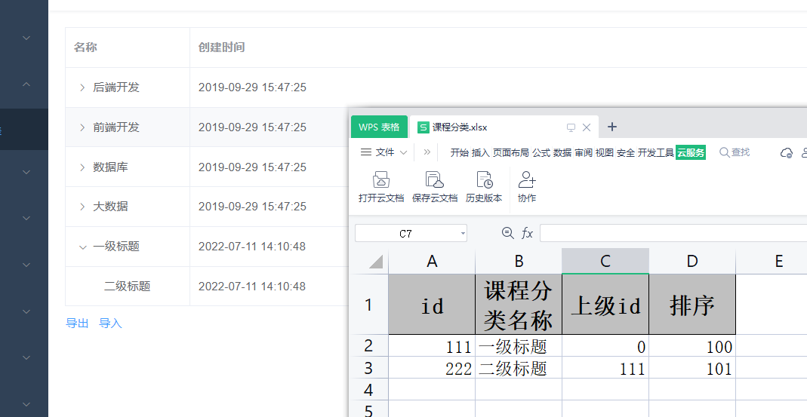Click the screen display icon on the document tab

click(571, 127)
